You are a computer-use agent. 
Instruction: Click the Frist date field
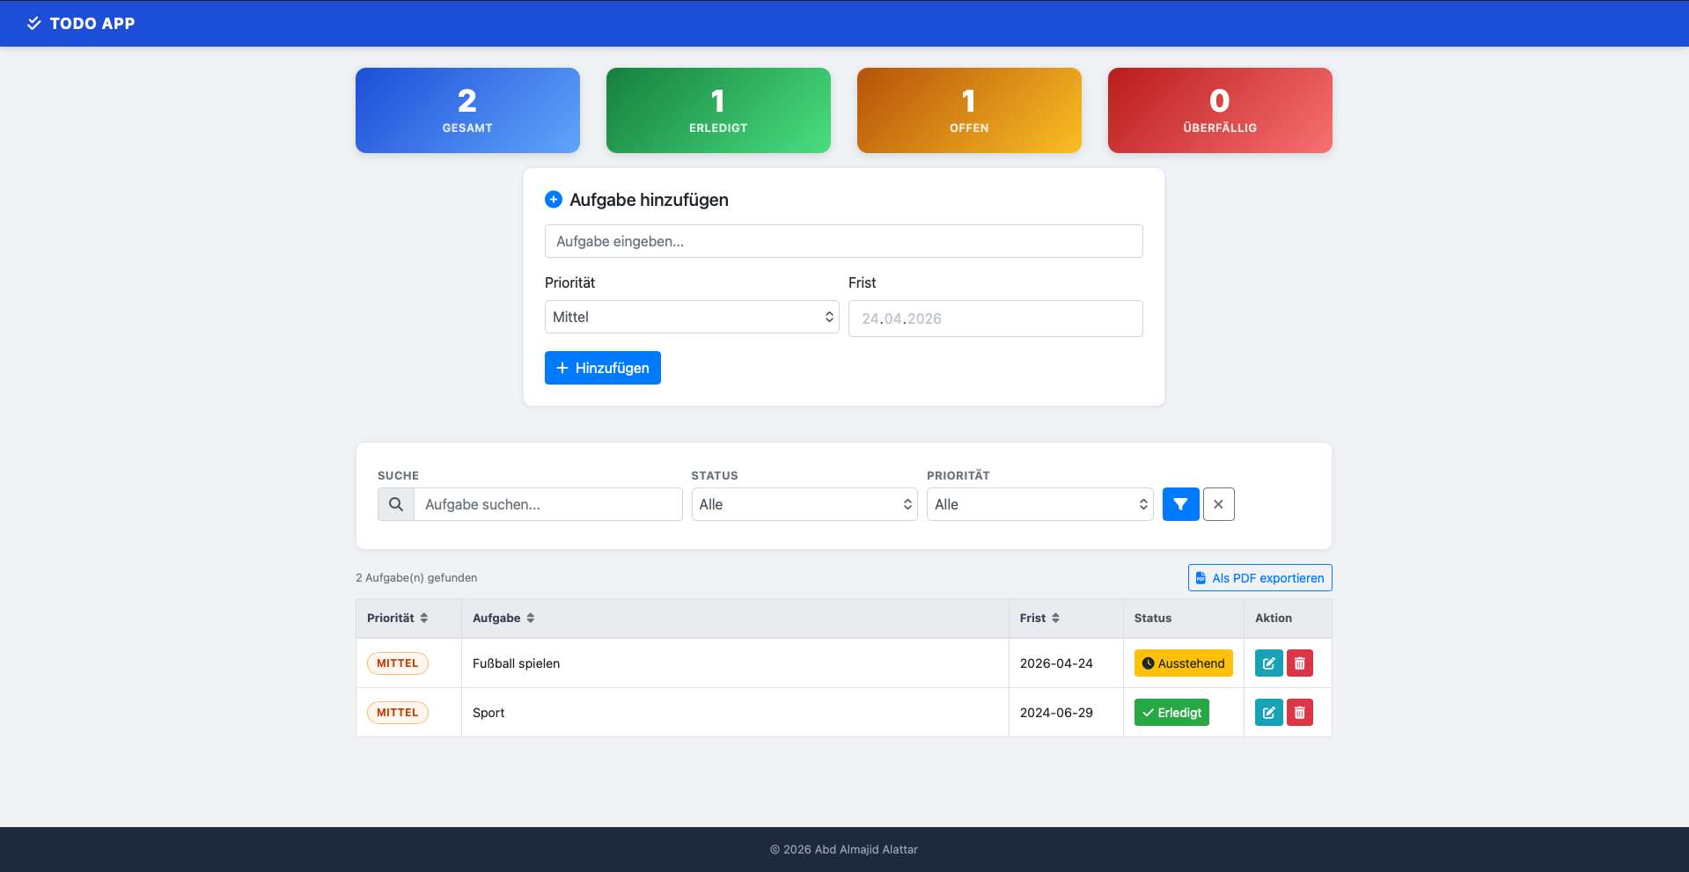point(995,319)
